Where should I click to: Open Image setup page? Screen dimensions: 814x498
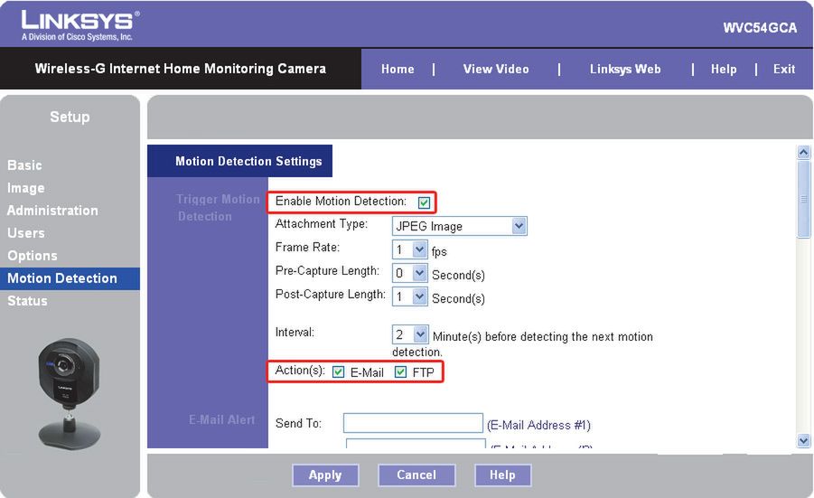click(x=26, y=188)
